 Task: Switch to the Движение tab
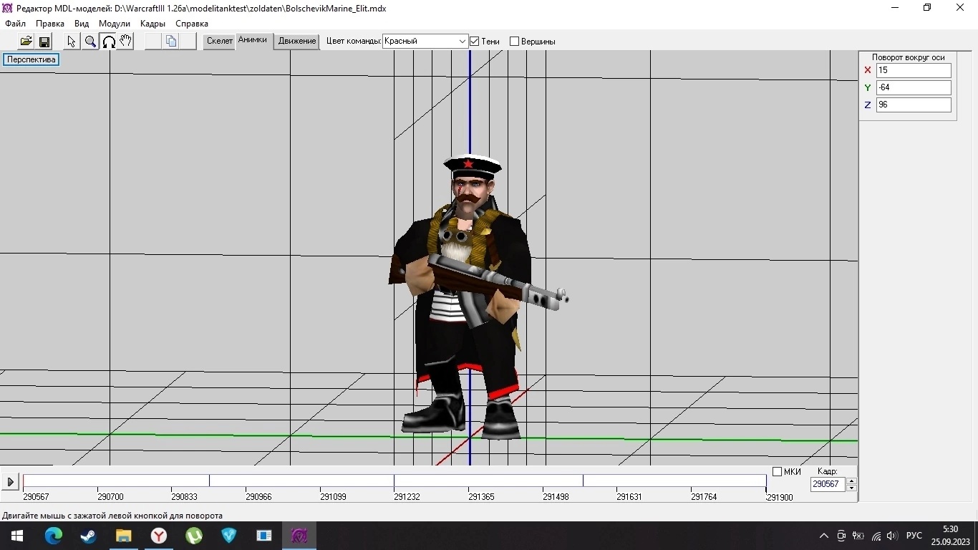pos(297,42)
